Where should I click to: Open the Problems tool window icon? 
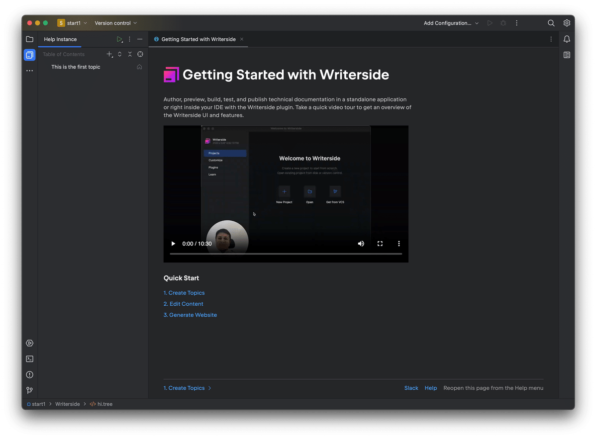(29, 374)
